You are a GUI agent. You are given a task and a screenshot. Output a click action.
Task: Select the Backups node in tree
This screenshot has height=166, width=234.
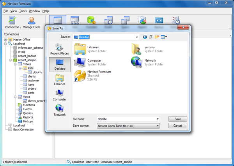tap(28, 121)
